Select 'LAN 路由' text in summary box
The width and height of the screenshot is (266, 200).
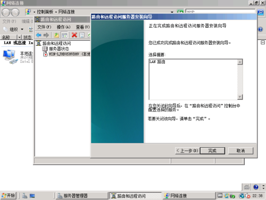[x=157, y=62]
